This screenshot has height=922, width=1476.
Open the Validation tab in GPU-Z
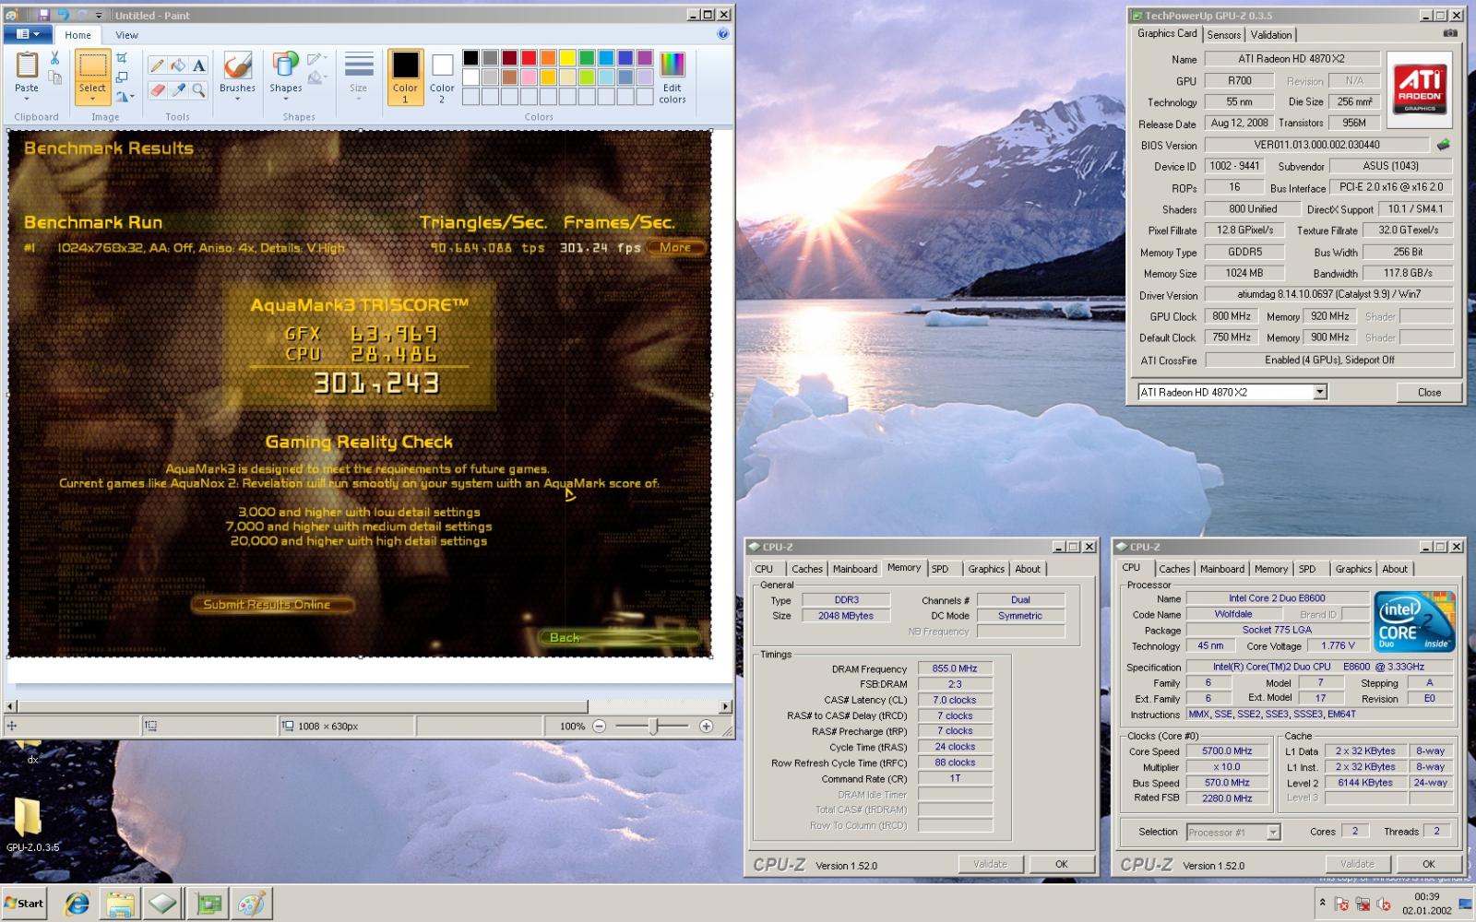[1271, 35]
